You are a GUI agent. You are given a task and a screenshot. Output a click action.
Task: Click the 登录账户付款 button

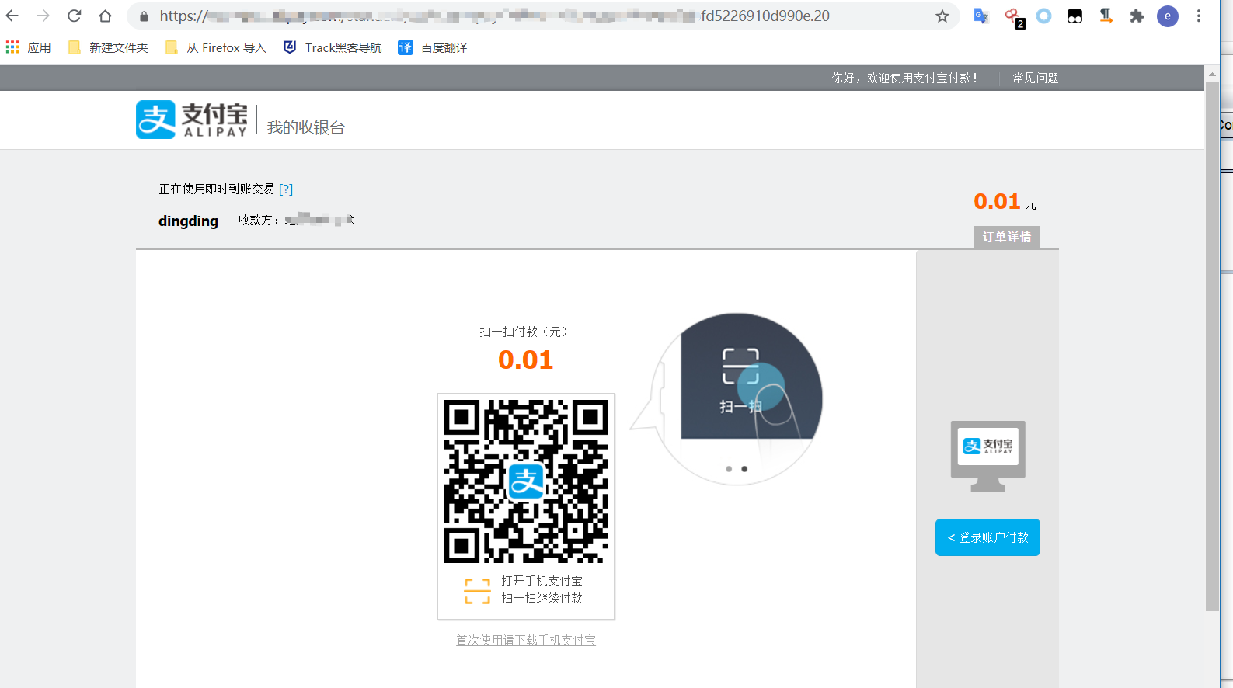point(987,537)
